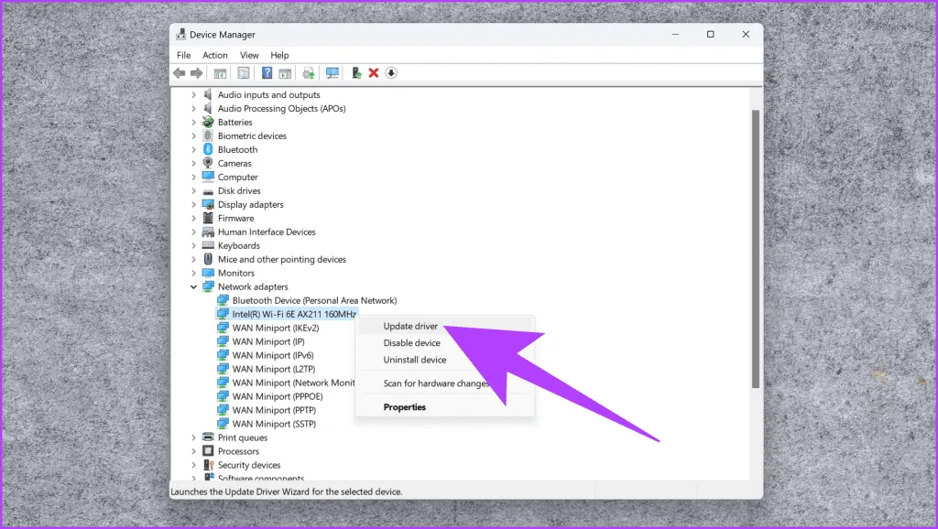Expand the Display adapters node
Viewport: 938px width, 529px height.
193,205
